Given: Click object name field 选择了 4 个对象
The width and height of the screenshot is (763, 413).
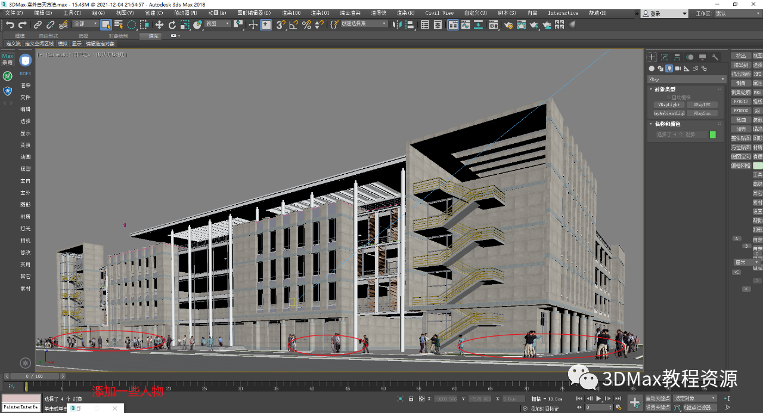Looking at the screenshot, I should tap(681, 134).
